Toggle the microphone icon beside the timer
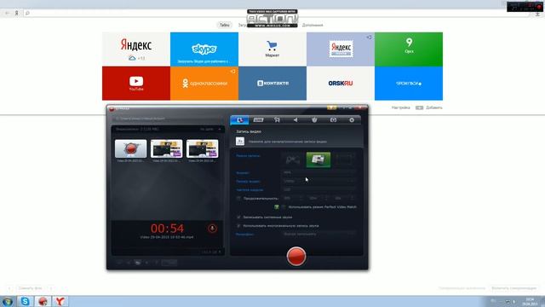Viewport: 545px width, 307px height. [212, 229]
